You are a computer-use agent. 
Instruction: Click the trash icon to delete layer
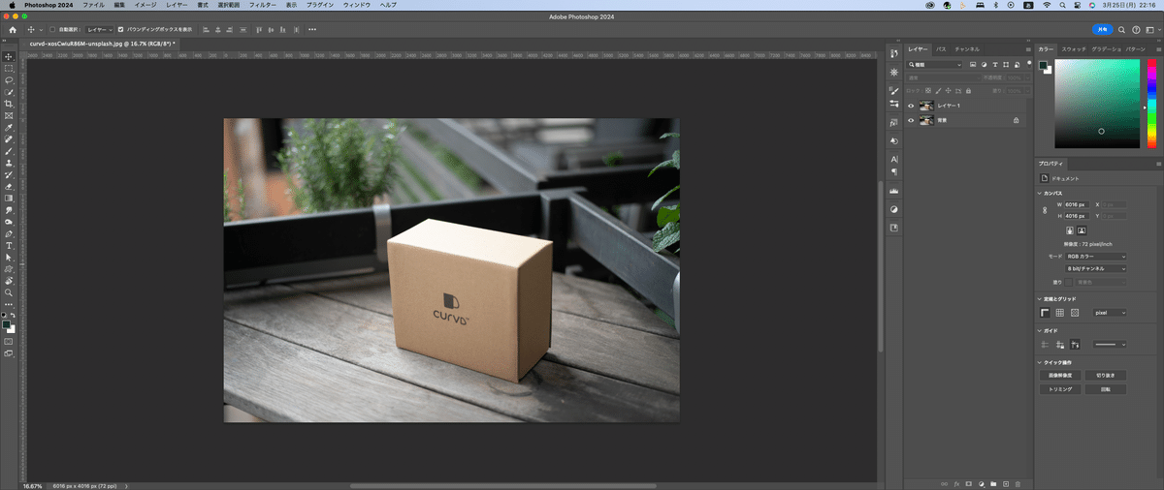(x=1018, y=482)
